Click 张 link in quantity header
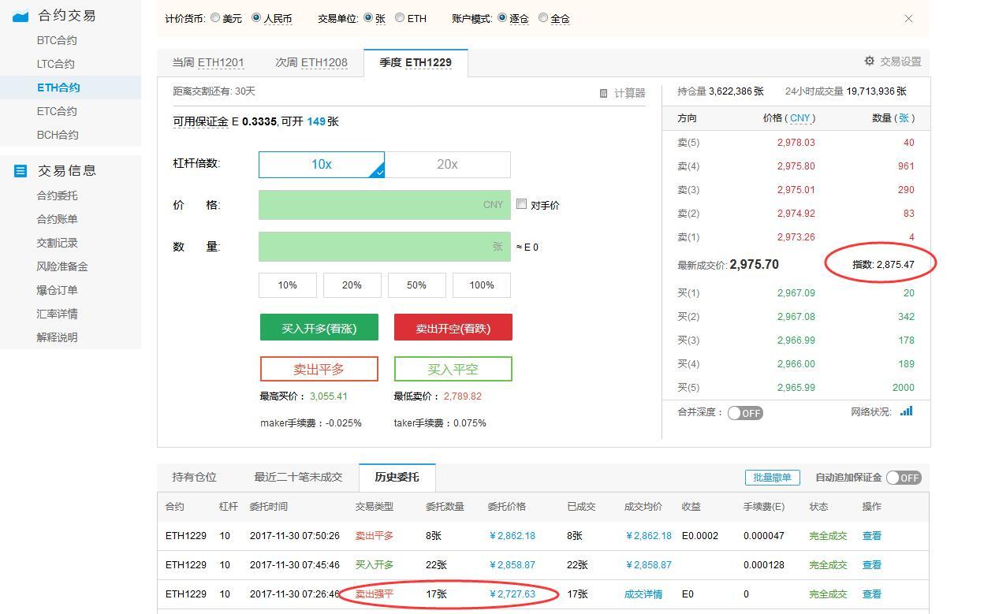Viewport: 984px width, 614px height. [904, 118]
